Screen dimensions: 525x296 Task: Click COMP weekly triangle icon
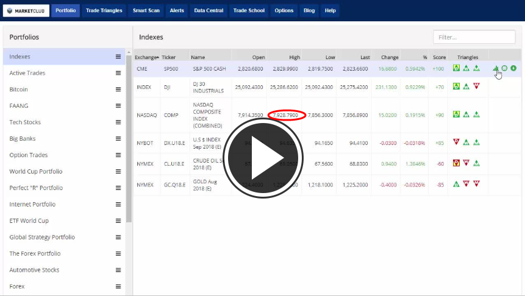466,115
